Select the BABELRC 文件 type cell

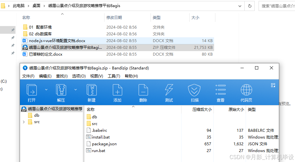[x=261, y=130]
